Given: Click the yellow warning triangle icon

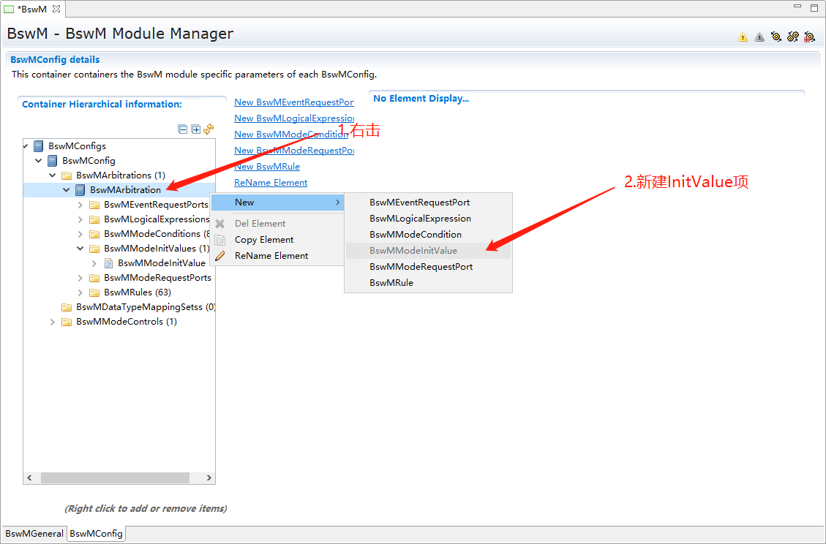Looking at the screenshot, I should click(743, 37).
